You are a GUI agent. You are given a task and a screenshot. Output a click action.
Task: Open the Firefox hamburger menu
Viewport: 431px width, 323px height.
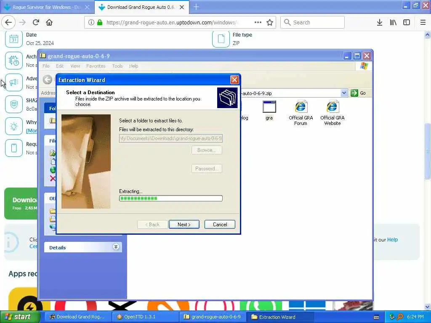[x=423, y=22]
